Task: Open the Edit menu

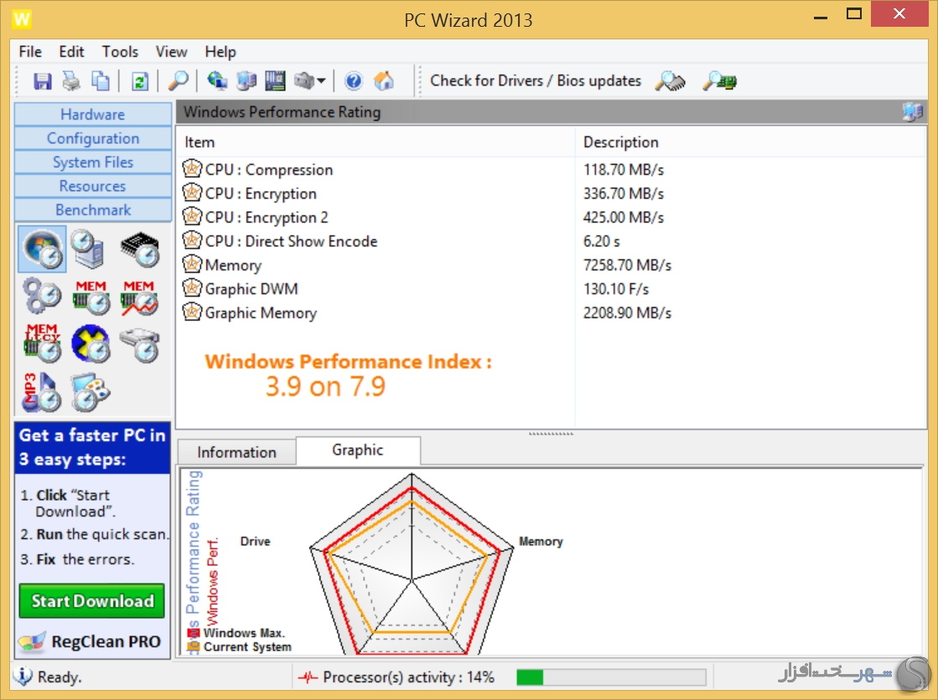Action: pos(71,52)
